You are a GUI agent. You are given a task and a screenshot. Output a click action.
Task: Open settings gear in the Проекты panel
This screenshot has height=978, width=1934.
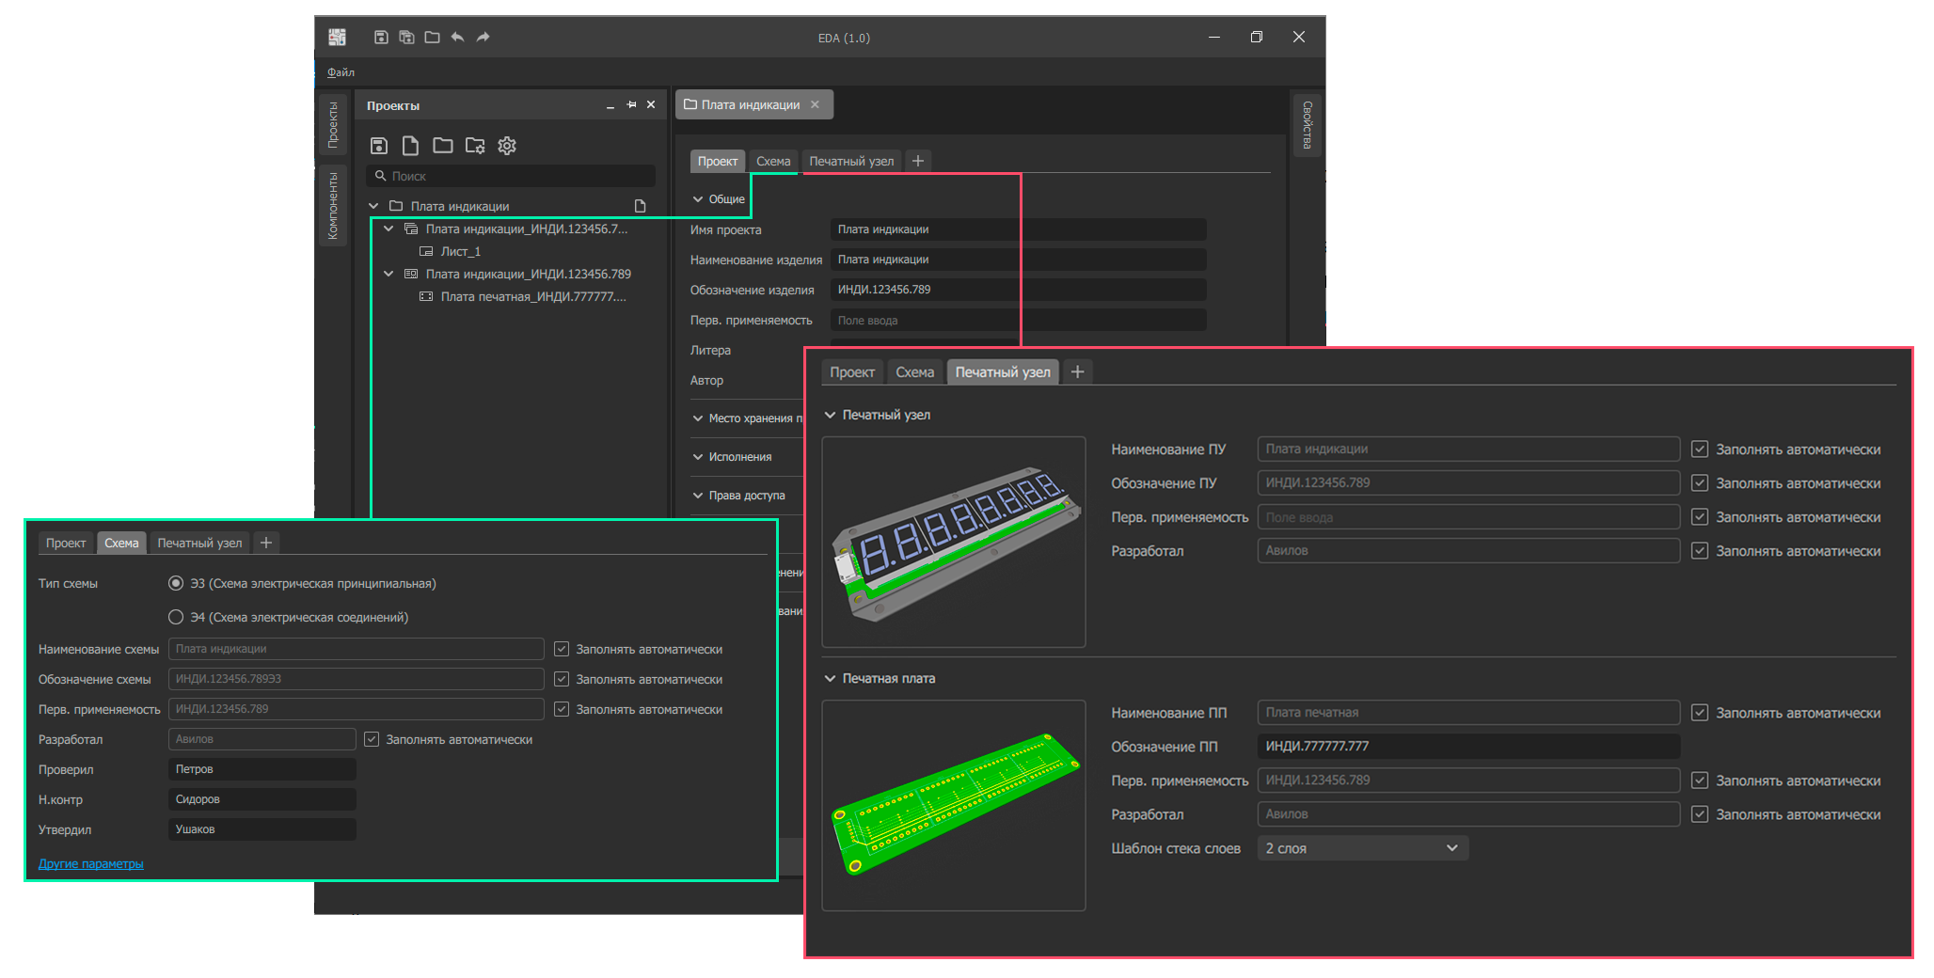[507, 146]
